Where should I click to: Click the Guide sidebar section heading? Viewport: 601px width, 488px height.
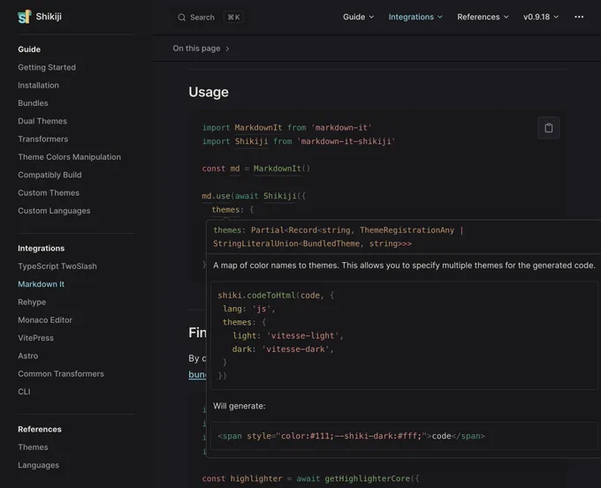pos(29,49)
